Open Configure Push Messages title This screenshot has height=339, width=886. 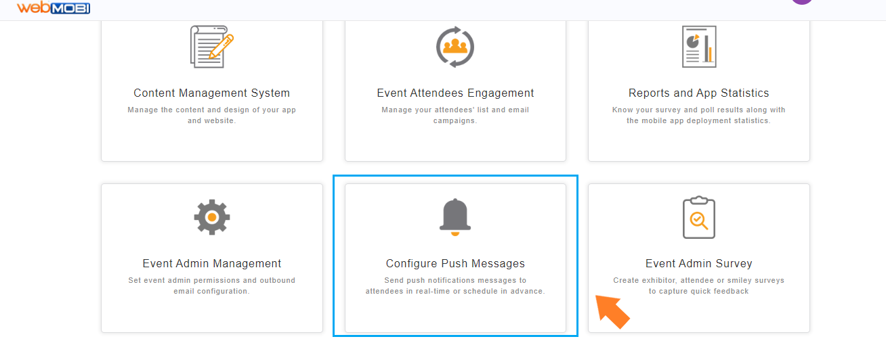[x=455, y=264]
